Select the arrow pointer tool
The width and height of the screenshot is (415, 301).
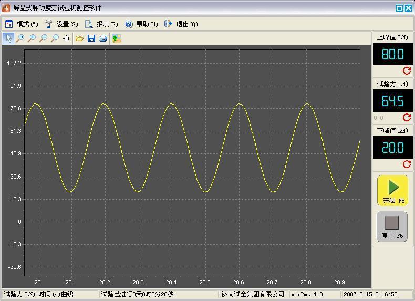[x=8, y=38]
